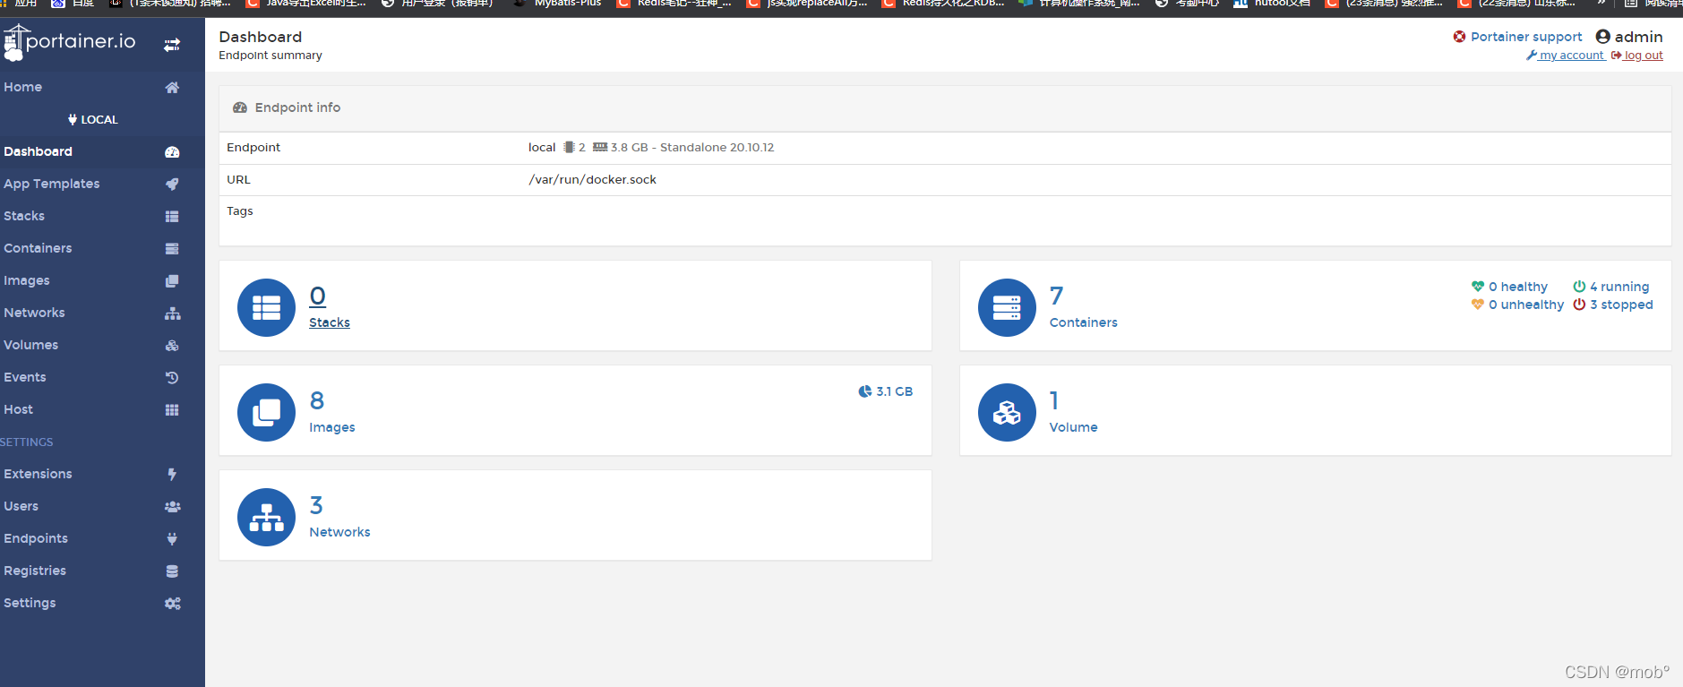This screenshot has height=687, width=1683.
Task: Click the Volume label on dashboard card
Action: click(1074, 427)
